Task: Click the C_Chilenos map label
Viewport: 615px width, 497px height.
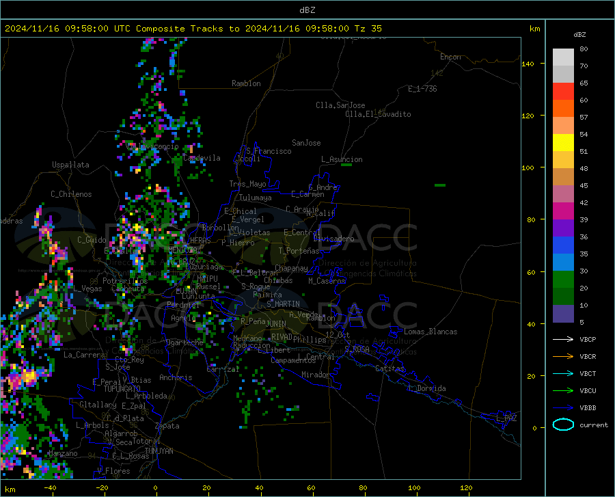Action: (x=71, y=194)
